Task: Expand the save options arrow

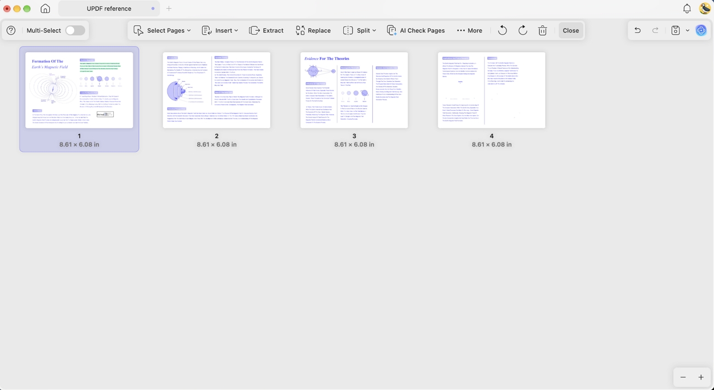Action: pyautogui.click(x=688, y=31)
